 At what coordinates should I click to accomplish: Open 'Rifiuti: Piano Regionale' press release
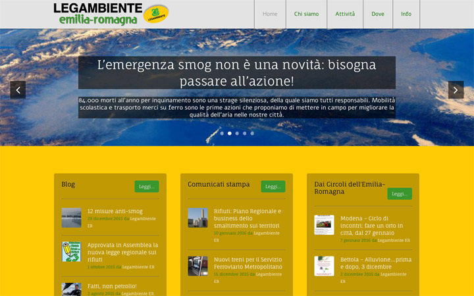(x=248, y=218)
